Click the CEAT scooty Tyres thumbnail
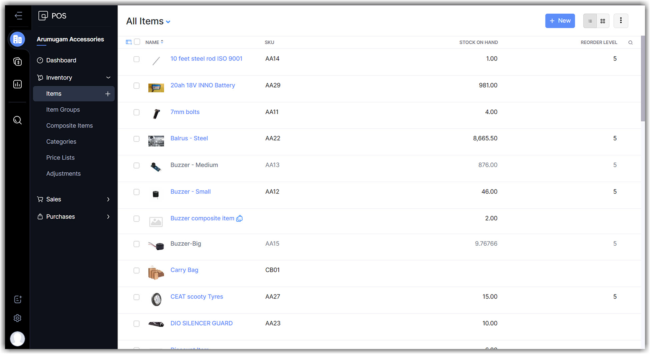Screen dimensions: 650x354 click(x=156, y=299)
